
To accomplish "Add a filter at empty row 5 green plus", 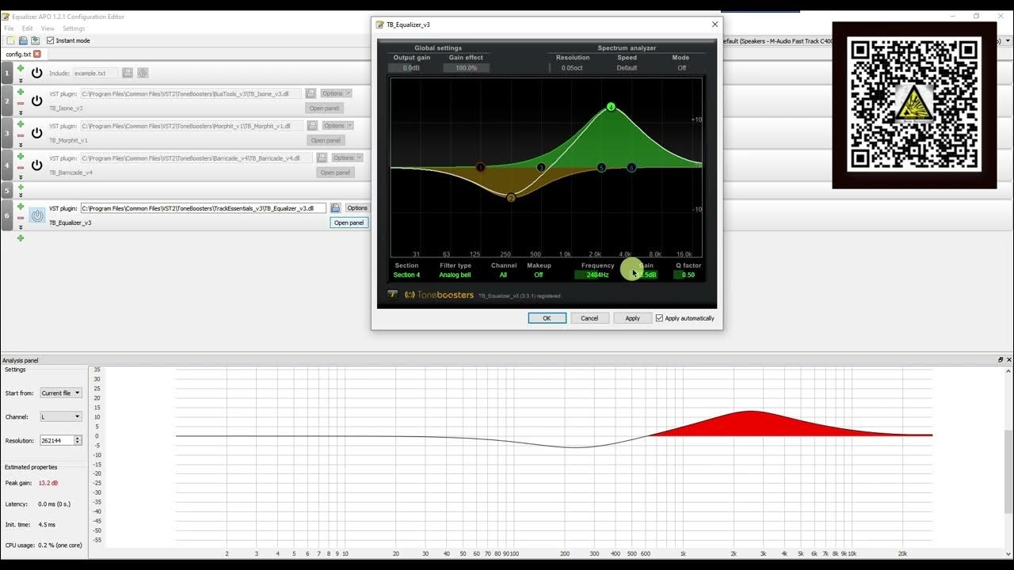I will [21, 188].
